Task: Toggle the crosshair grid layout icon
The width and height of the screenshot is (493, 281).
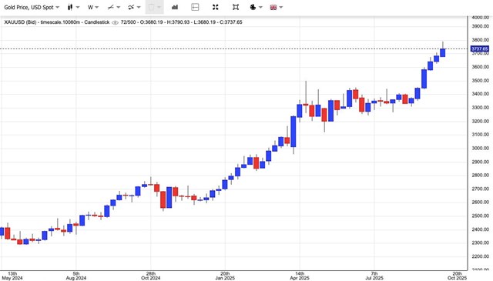Action: click(x=195, y=7)
